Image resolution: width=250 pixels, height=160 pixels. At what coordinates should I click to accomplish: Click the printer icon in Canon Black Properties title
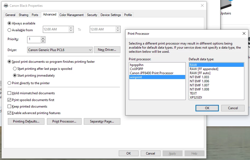6,6
